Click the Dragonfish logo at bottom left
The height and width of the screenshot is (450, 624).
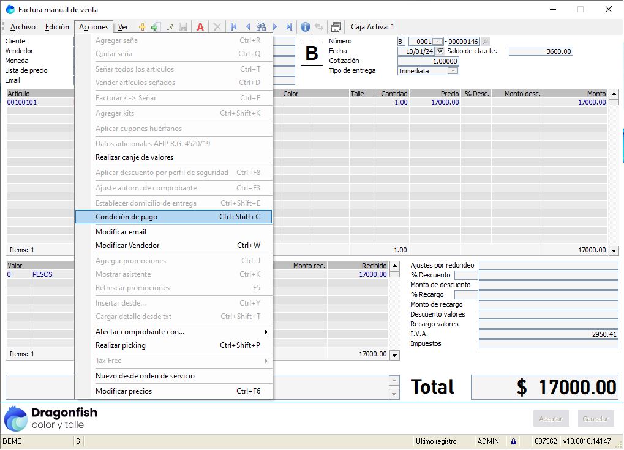click(x=51, y=418)
